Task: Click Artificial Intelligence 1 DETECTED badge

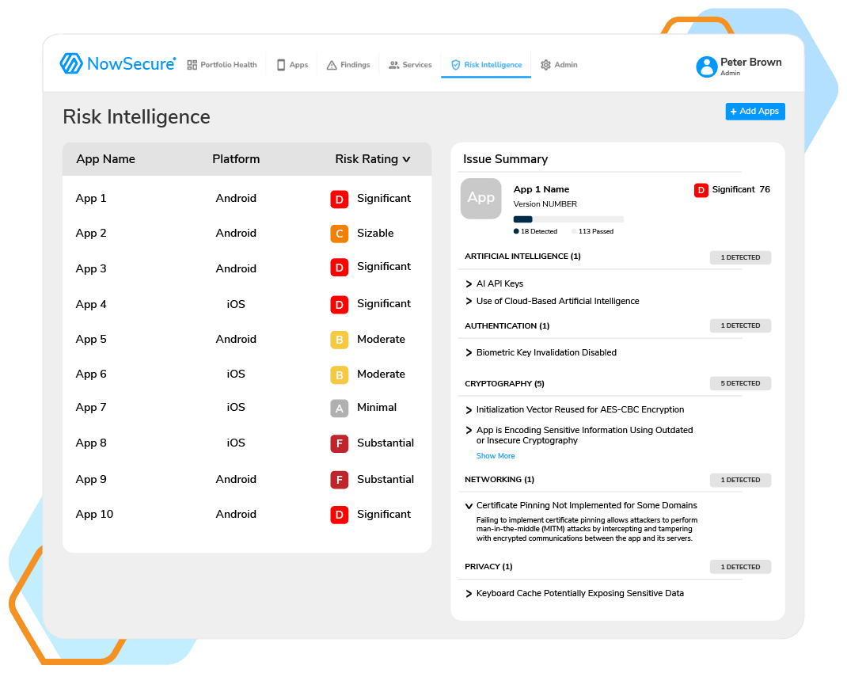Action: tap(740, 257)
